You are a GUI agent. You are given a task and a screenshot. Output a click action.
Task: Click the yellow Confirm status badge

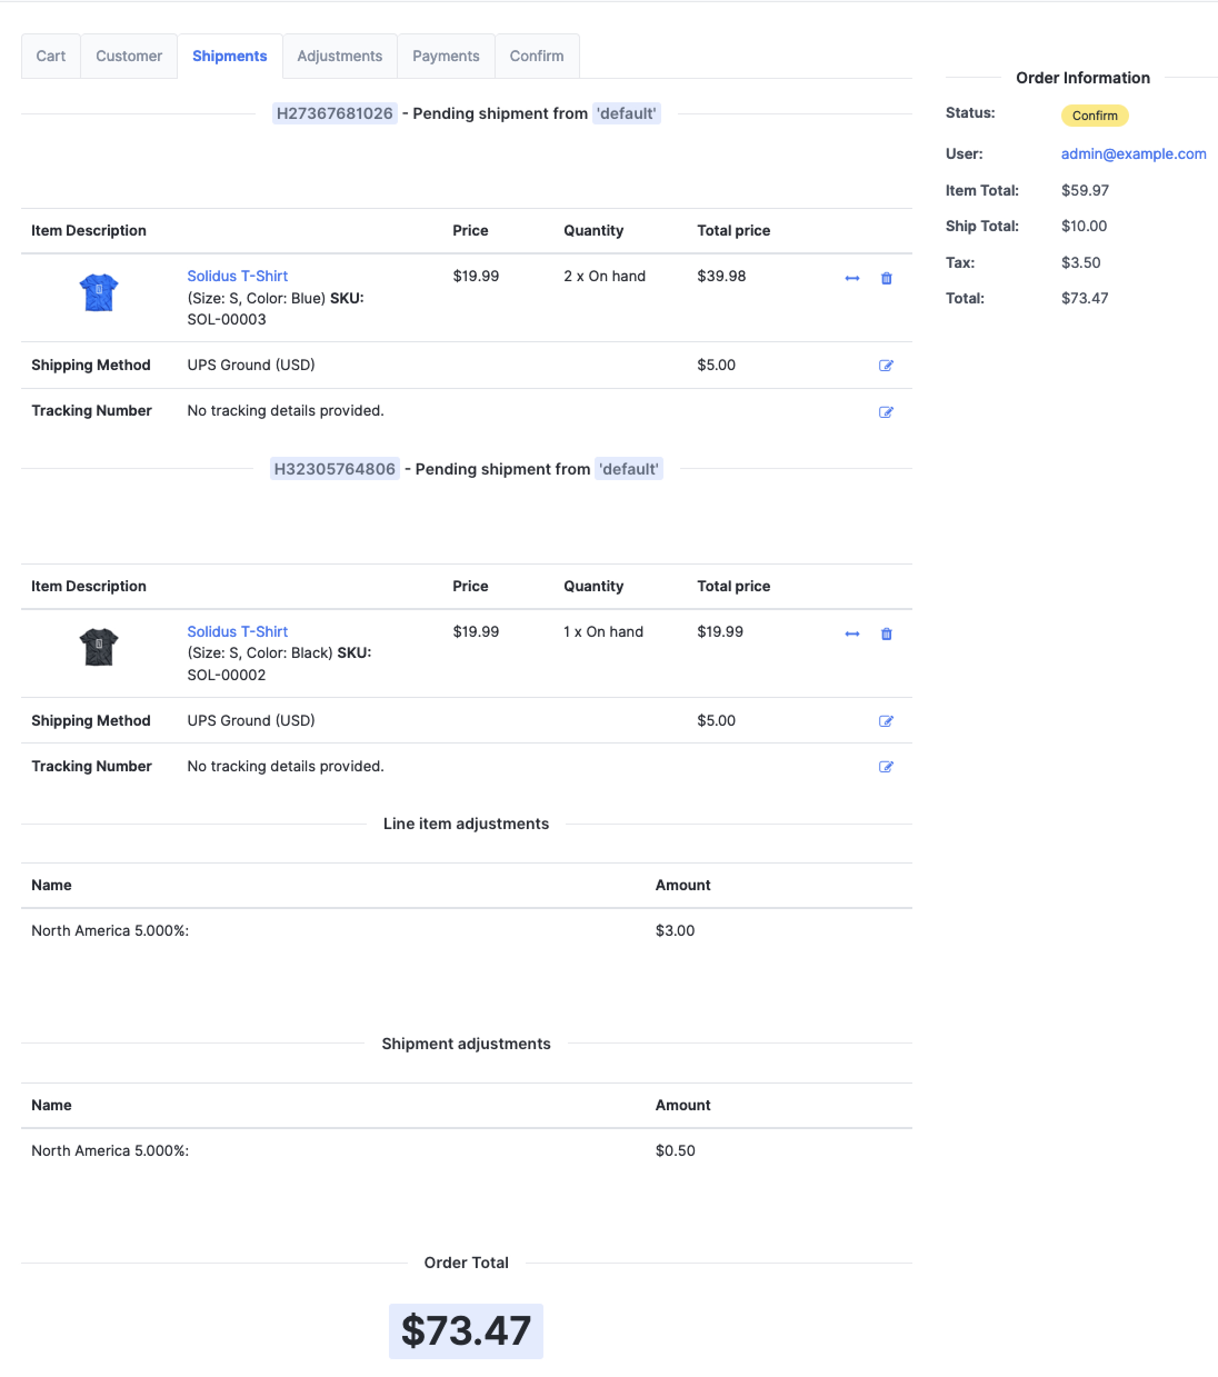coord(1094,115)
